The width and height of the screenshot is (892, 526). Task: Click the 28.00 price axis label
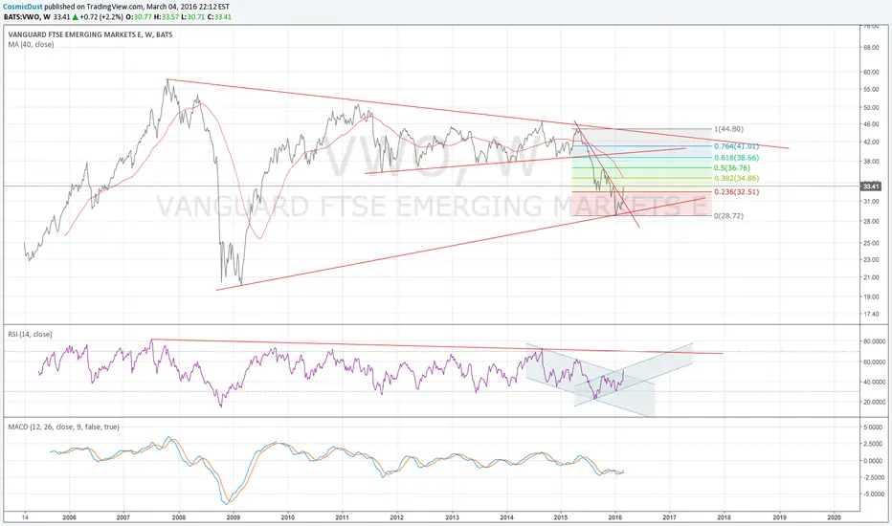pyautogui.click(x=871, y=221)
